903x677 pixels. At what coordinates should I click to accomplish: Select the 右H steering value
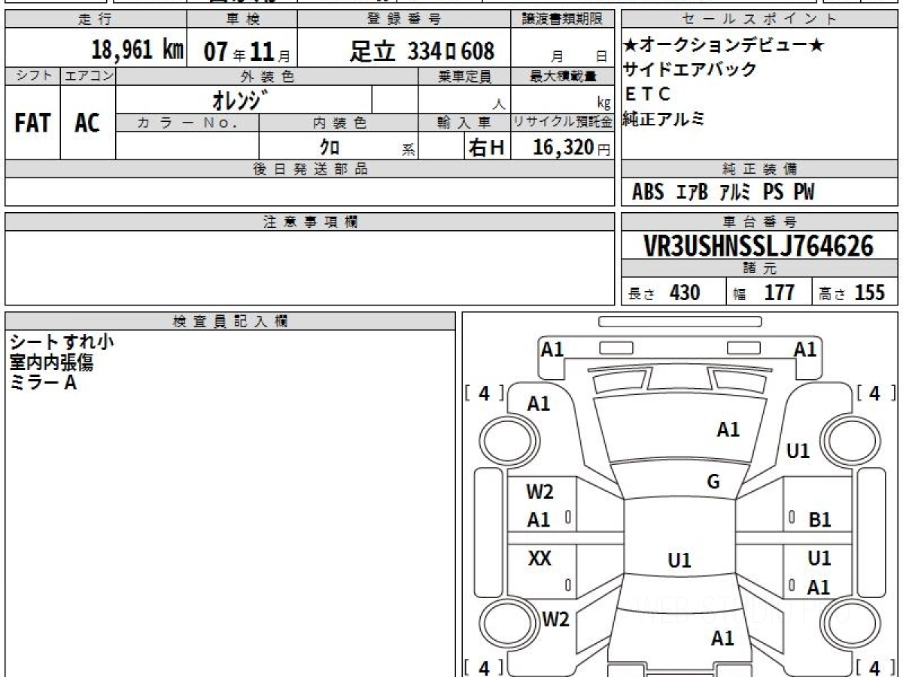coord(486,147)
